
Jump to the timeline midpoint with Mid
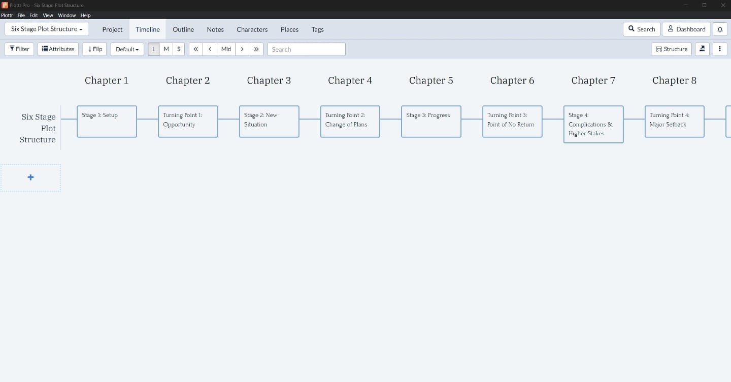(x=226, y=49)
